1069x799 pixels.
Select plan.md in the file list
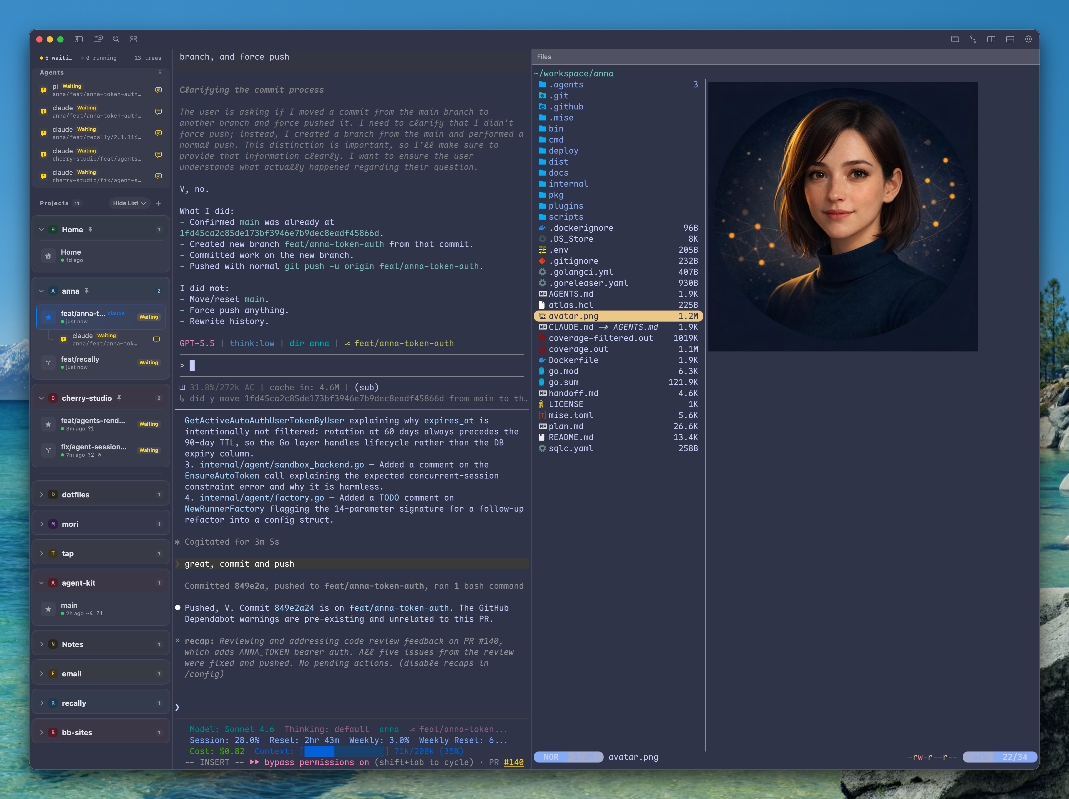(618, 426)
